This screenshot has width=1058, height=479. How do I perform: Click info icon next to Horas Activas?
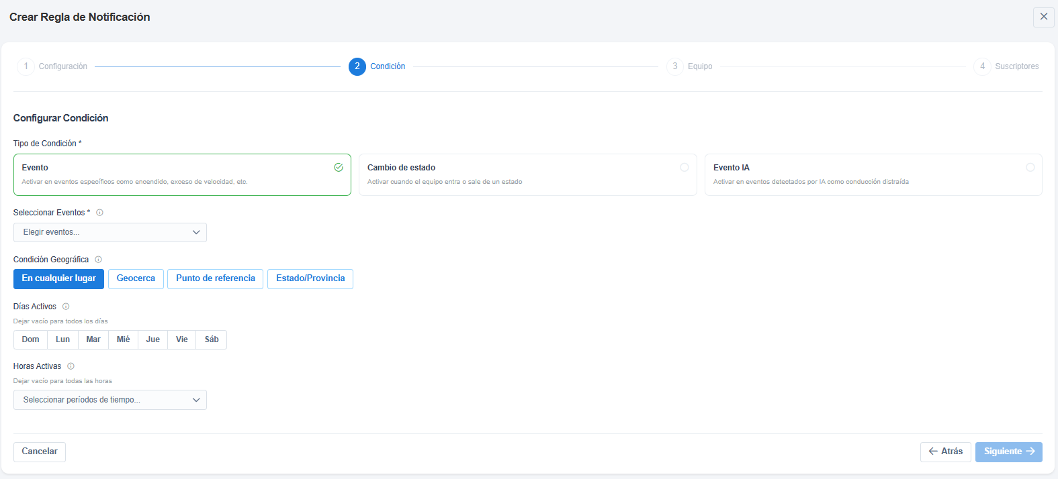[71, 366]
